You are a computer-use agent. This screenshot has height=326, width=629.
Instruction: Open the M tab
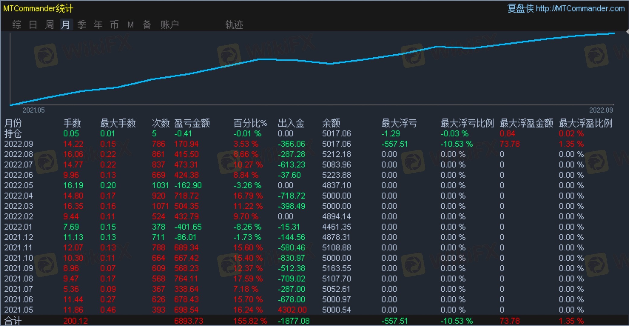click(130, 24)
